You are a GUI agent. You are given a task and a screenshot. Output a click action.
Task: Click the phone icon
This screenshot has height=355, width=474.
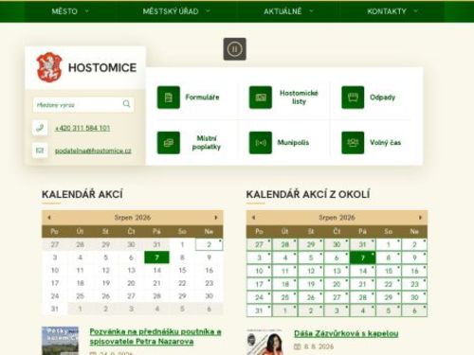point(40,128)
